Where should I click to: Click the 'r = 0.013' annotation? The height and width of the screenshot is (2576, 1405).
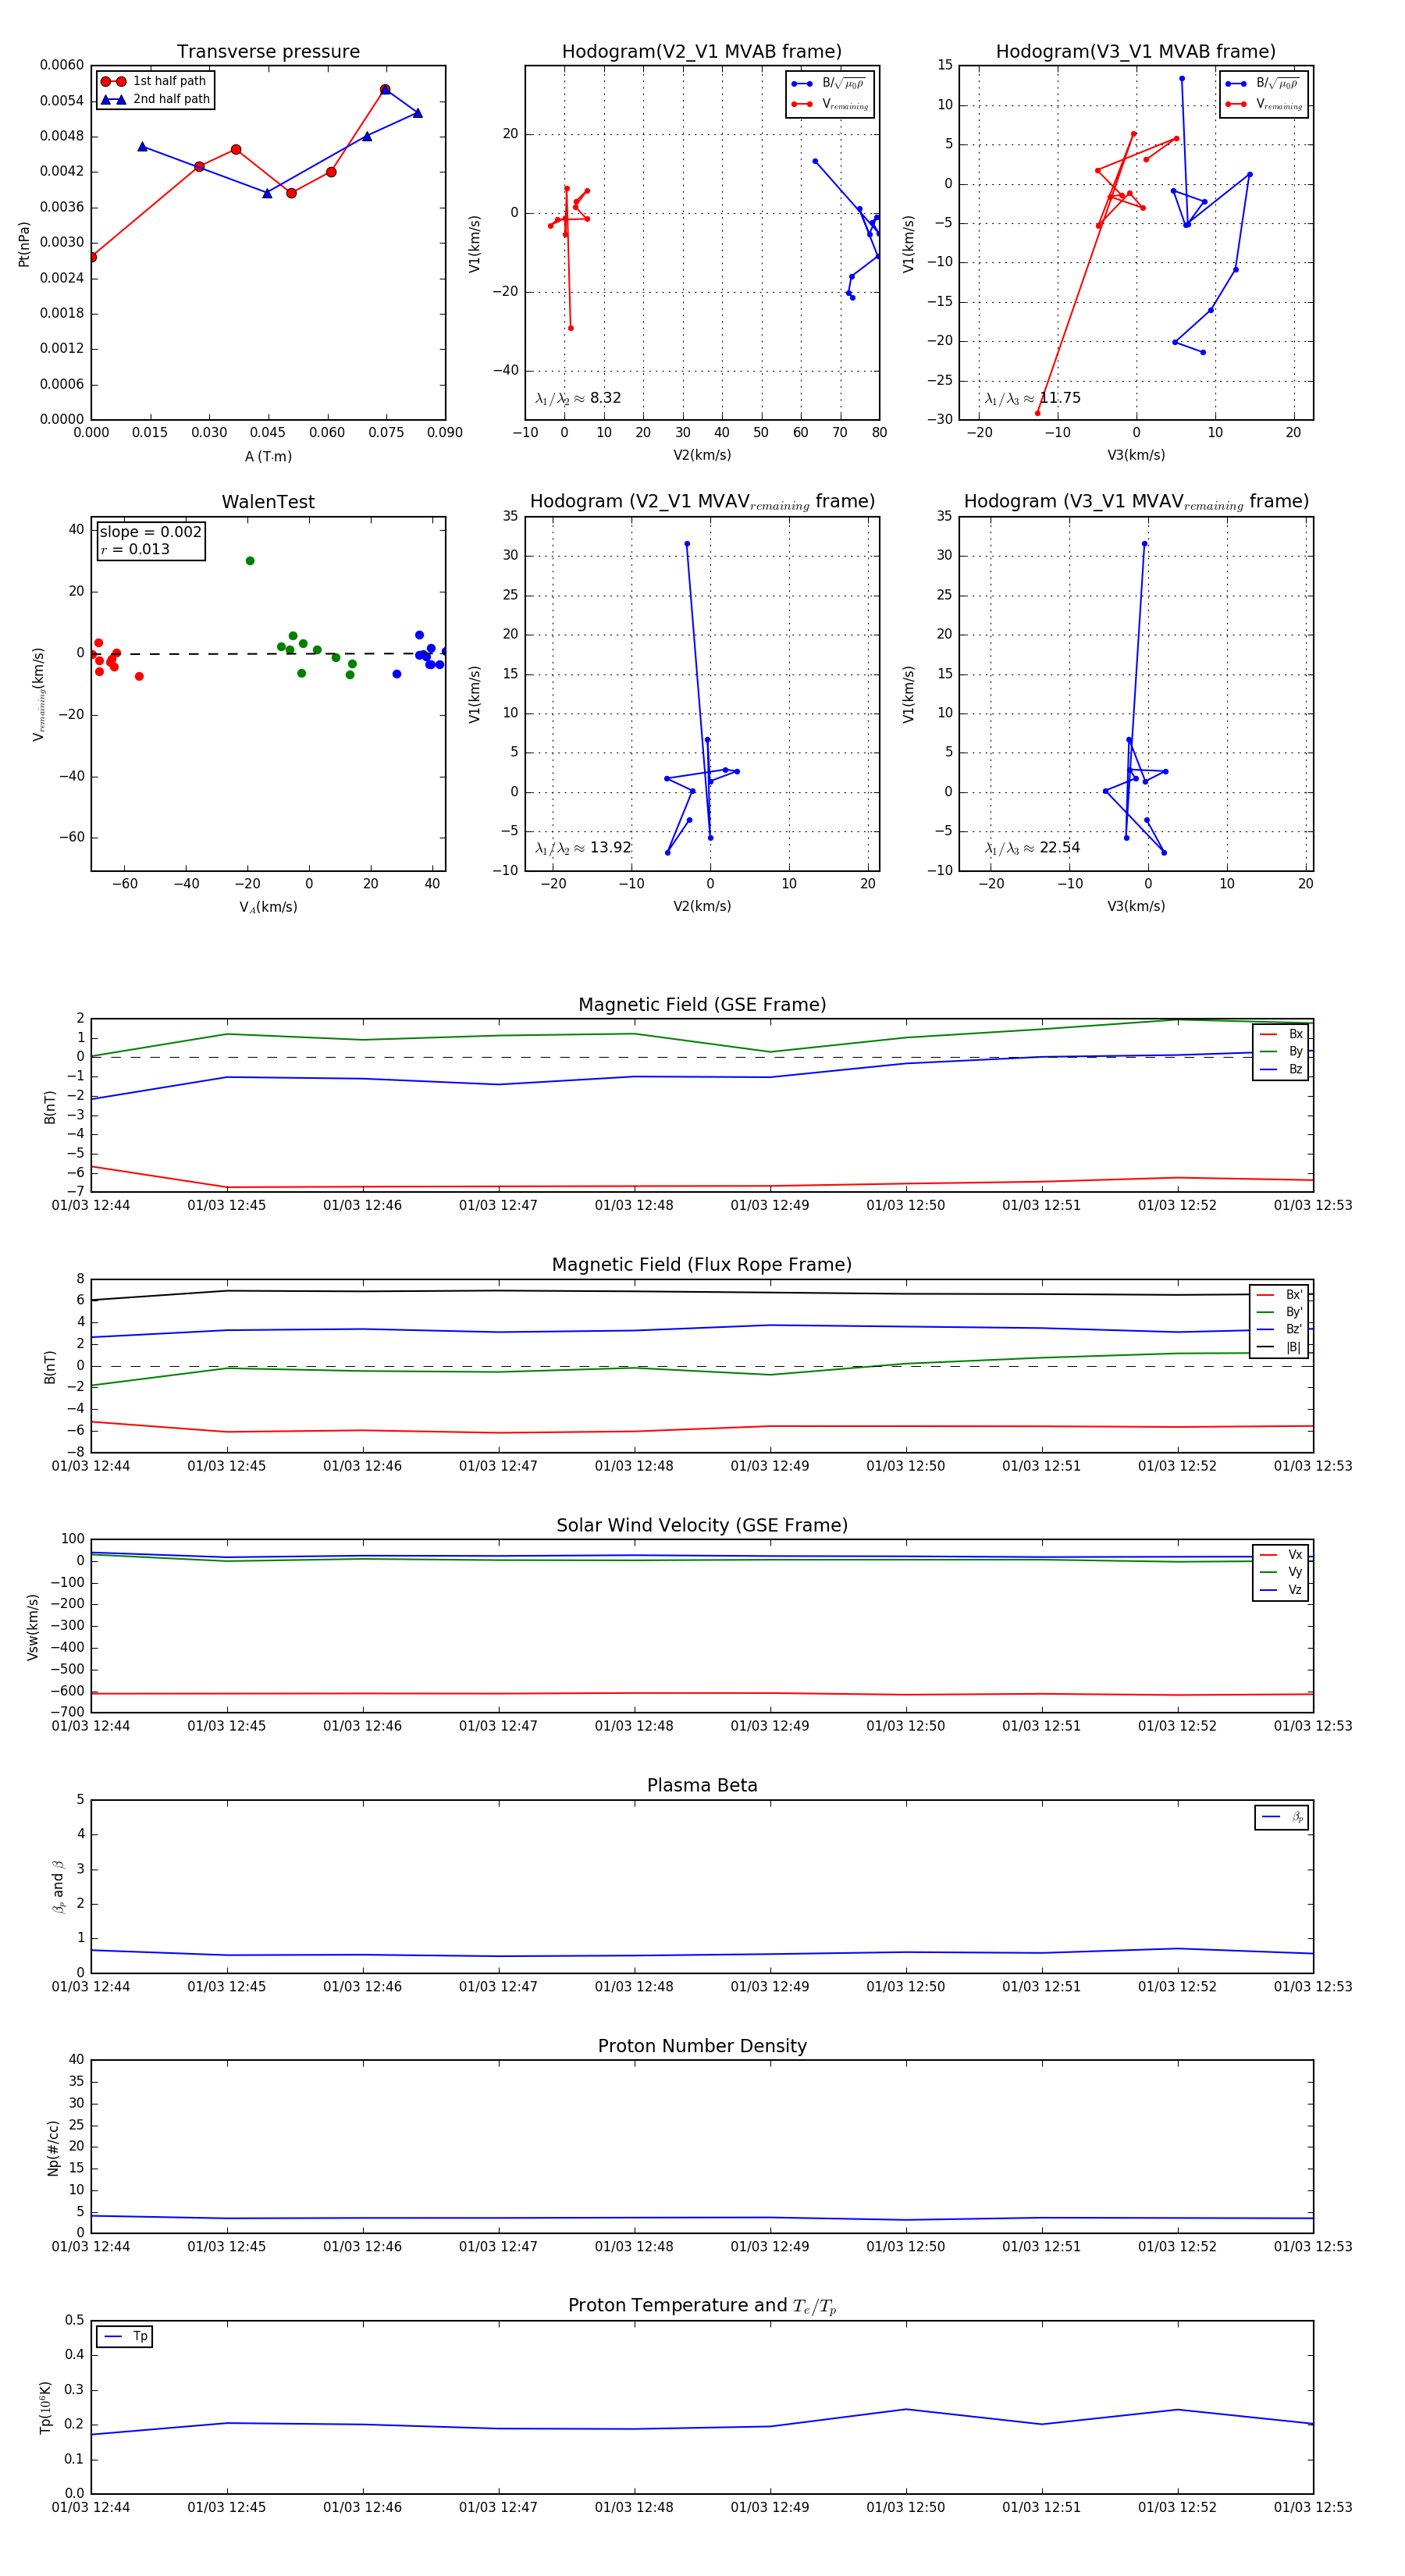tap(135, 549)
